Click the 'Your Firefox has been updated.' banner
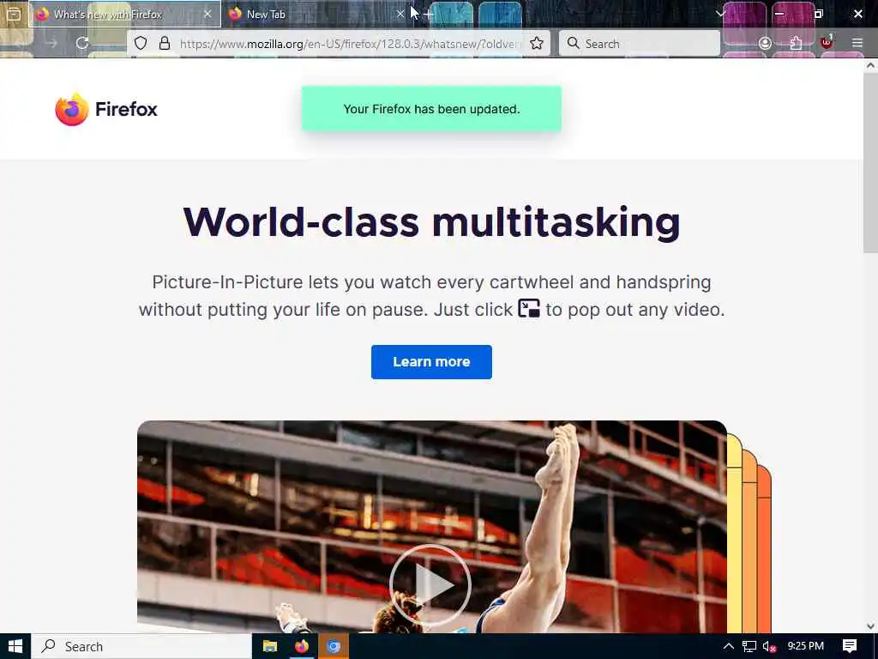The image size is (878, 659). pyautogui.click(x=431, y=109)
